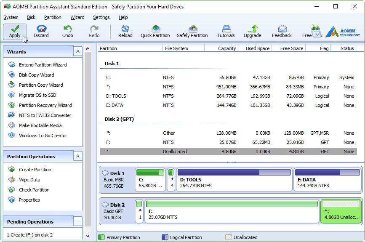
Task: Select C: partition row in list
Action: coord(228,77)
